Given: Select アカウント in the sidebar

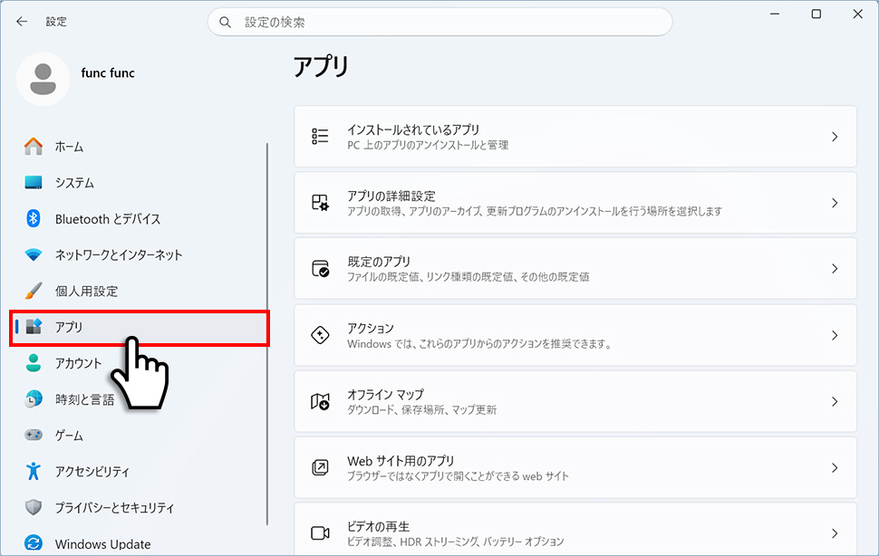Looking at the screenshot, I should click(138, 363).
